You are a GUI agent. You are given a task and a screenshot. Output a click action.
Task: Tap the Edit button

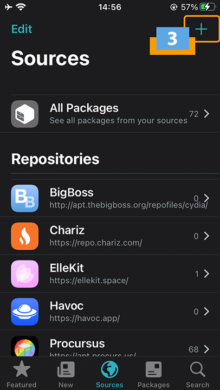tap(22, 29)
